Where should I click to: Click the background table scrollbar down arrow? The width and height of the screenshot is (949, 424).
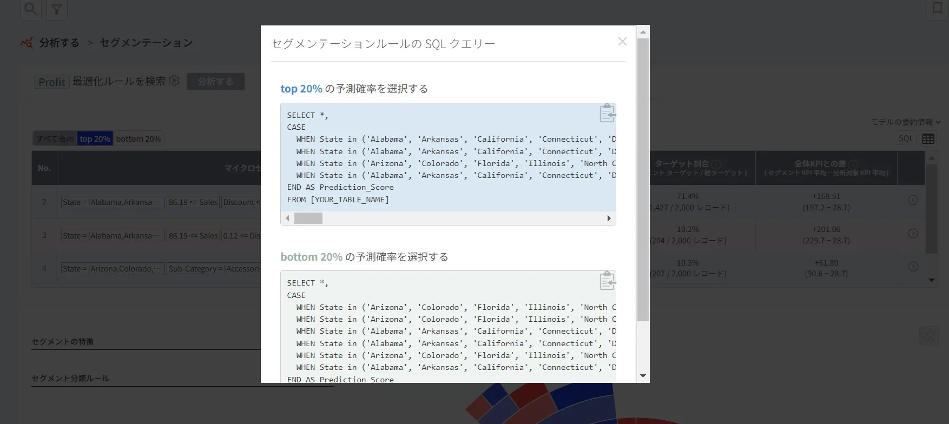(931, 280)
